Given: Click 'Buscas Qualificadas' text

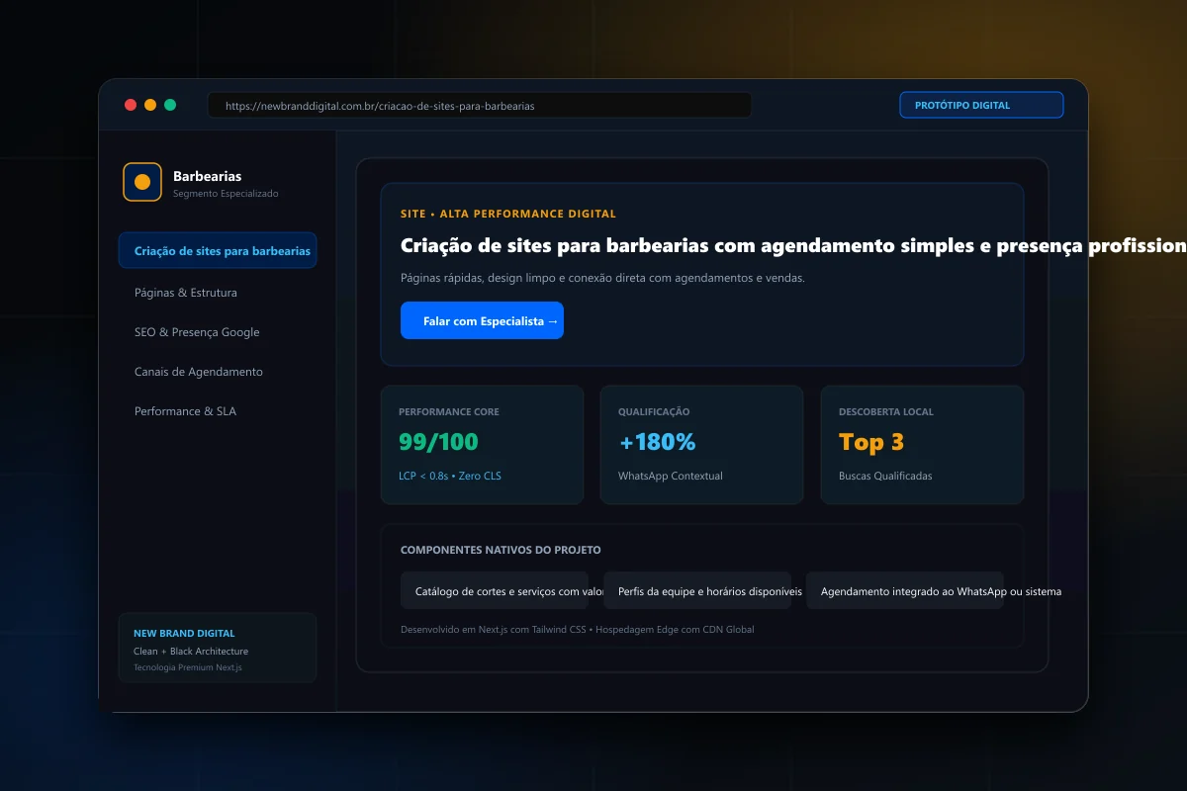Looking at the screenshot, I should click(885, 476).
